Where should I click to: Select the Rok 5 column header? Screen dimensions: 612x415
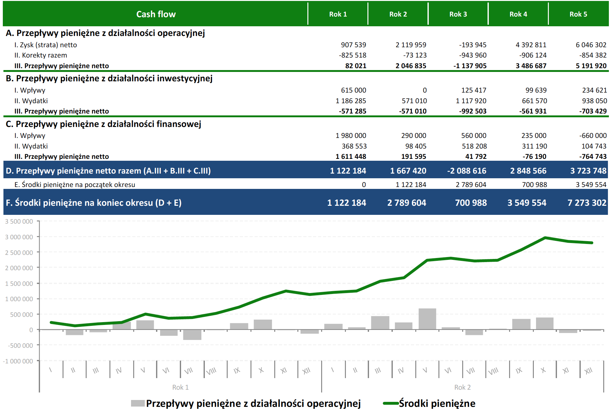[578, 14]
